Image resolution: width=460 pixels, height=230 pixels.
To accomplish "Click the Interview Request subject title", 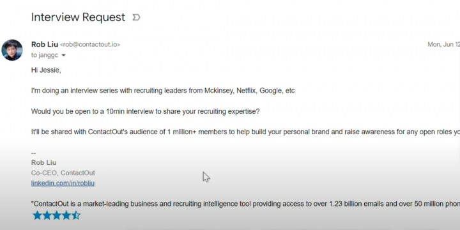I will point(78,17).
